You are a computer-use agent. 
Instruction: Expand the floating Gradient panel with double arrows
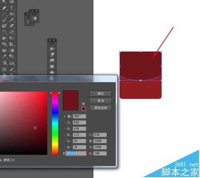click(x=32, y=11)
